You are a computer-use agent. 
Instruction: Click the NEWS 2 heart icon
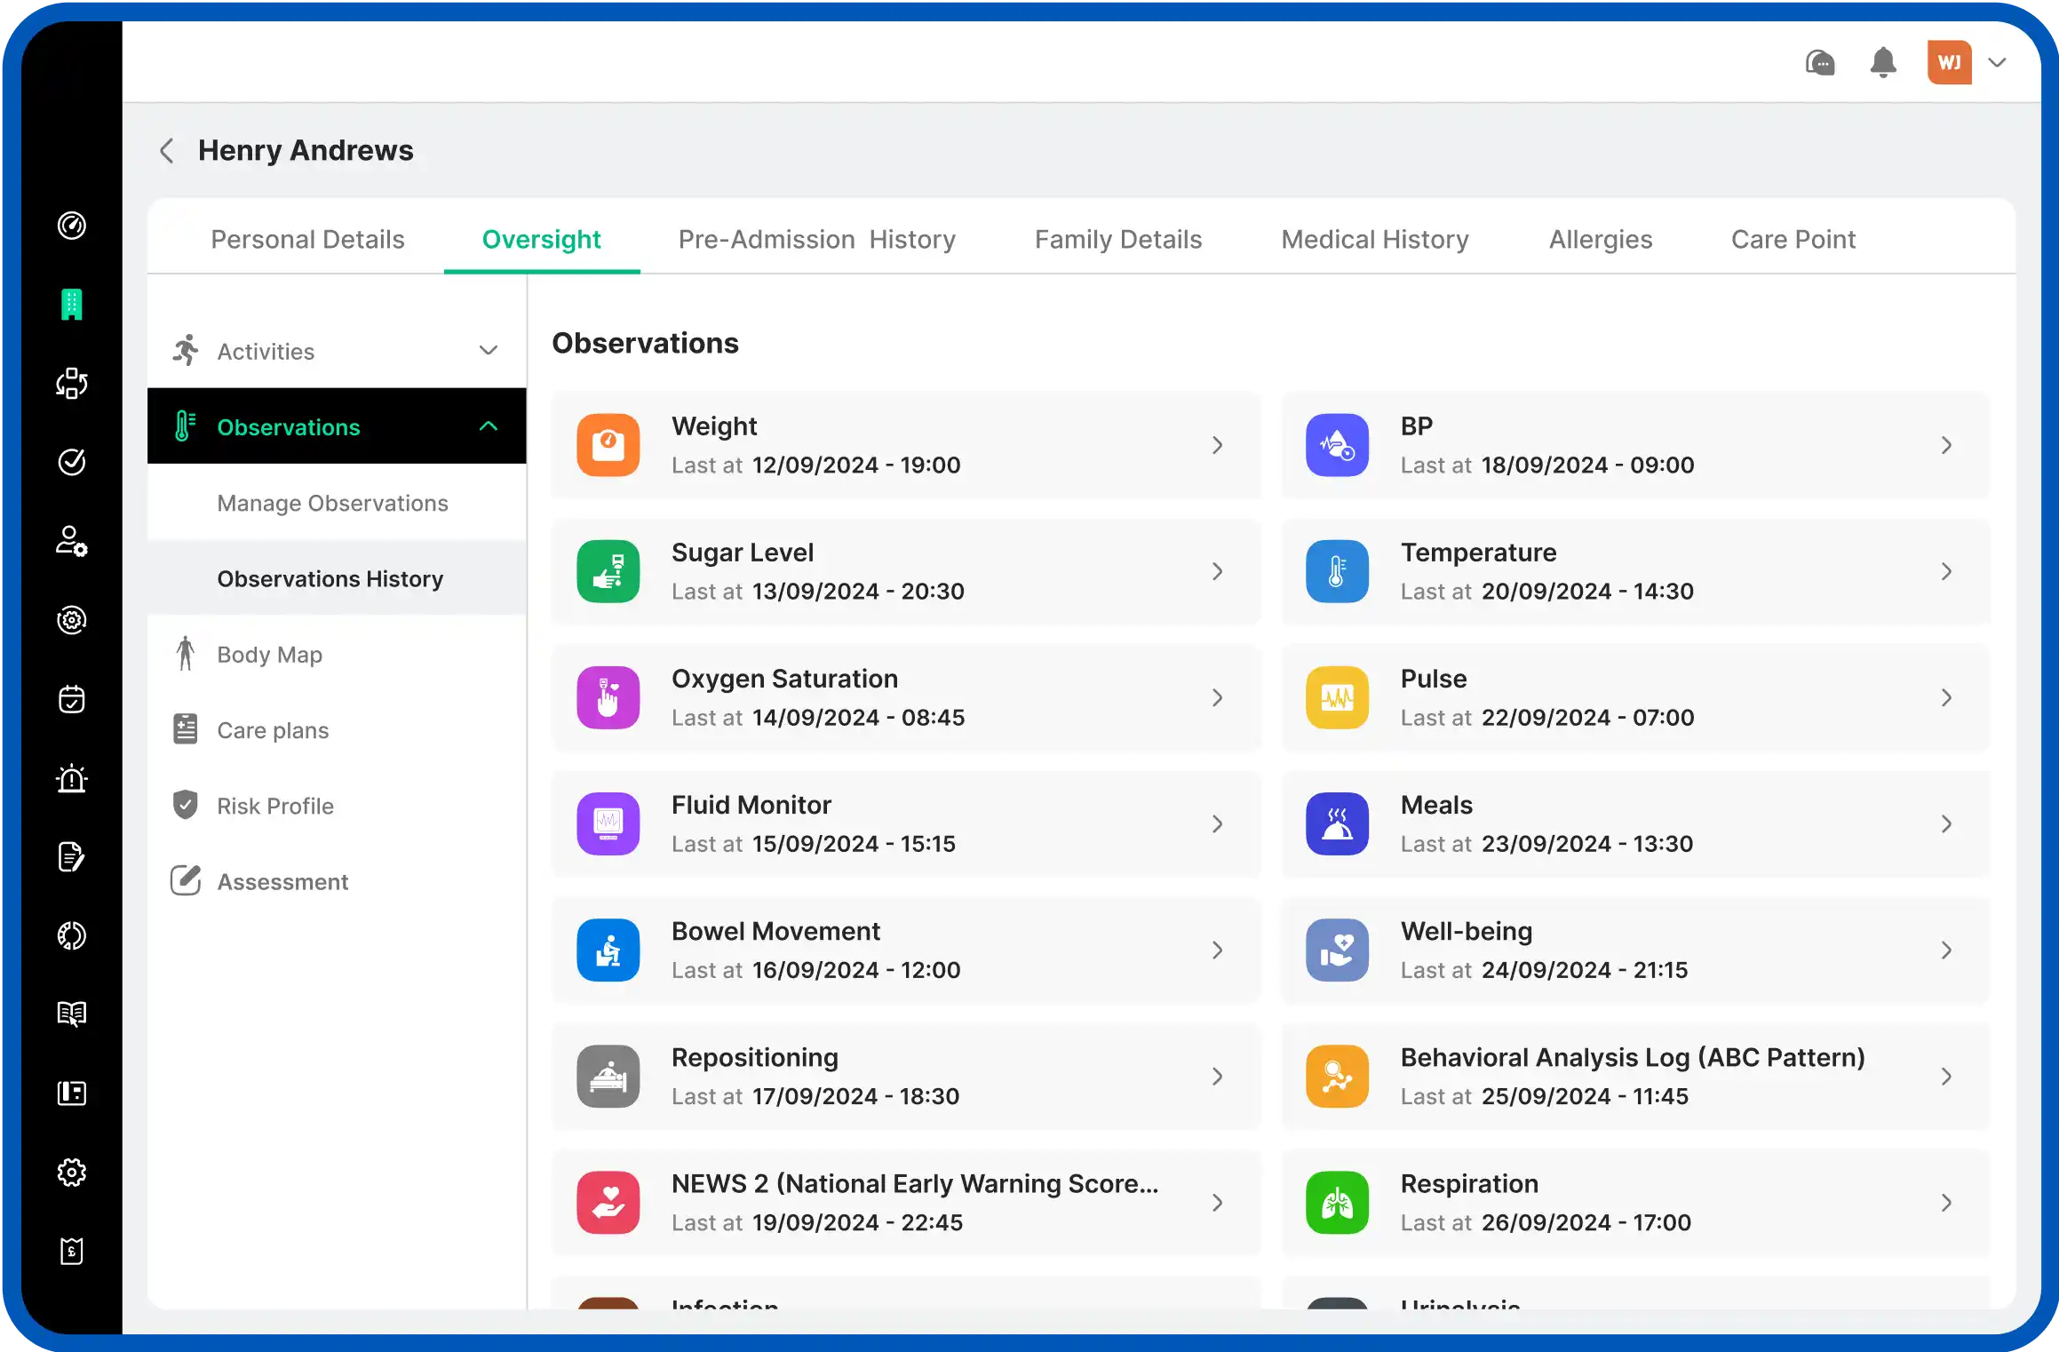tap(608, 1202)
